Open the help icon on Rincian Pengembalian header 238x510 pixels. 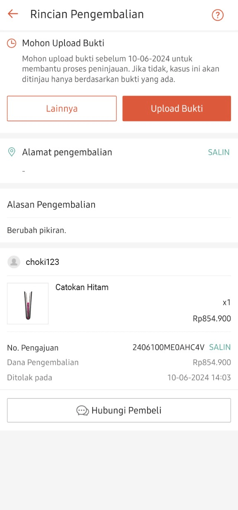[x=217, y=15]
